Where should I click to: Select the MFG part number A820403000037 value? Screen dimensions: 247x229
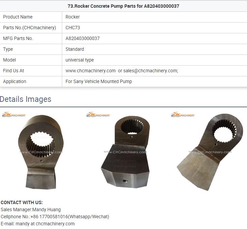pos(83,38)
